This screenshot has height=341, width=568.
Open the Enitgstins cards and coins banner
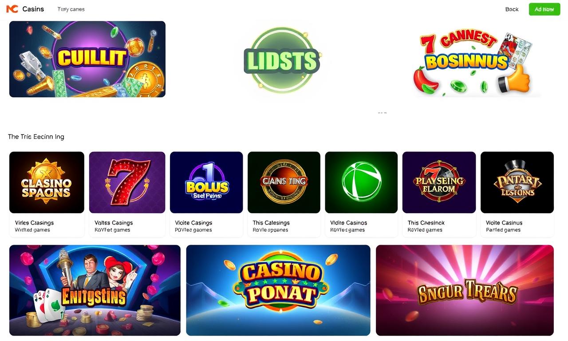click(x=95, y=290)
